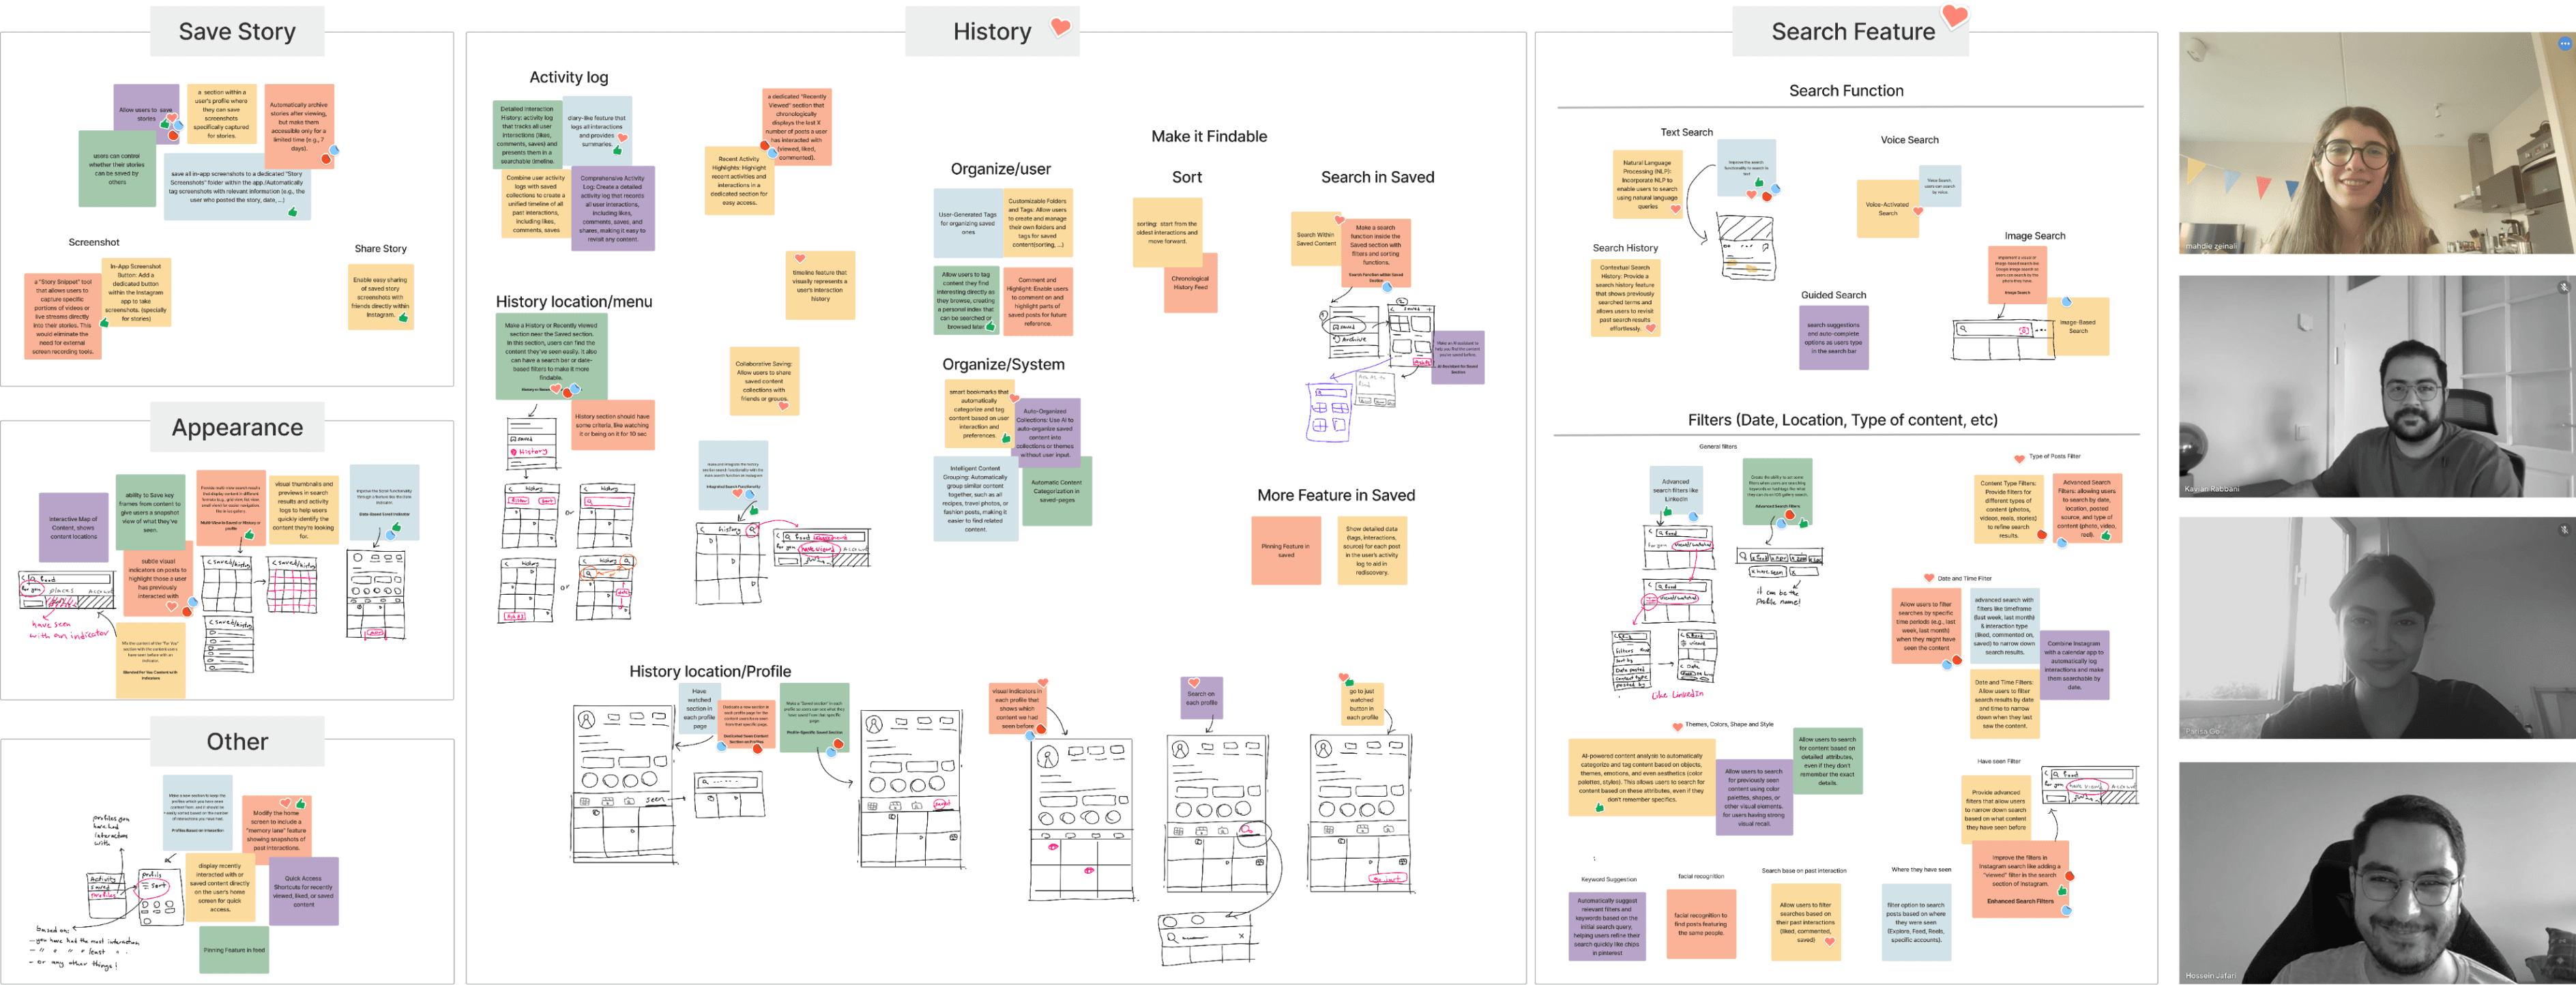Screen dimensions: 2576x985
Task: Click the 'Search Function' heading
Action: point(1846,91)
